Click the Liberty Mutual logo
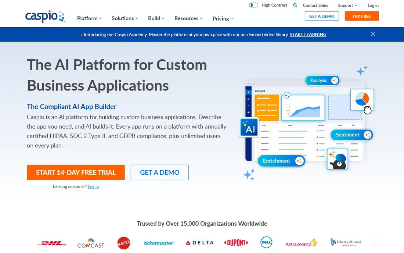This screenshot has width=404, height=253. click(x=346, y=242)
